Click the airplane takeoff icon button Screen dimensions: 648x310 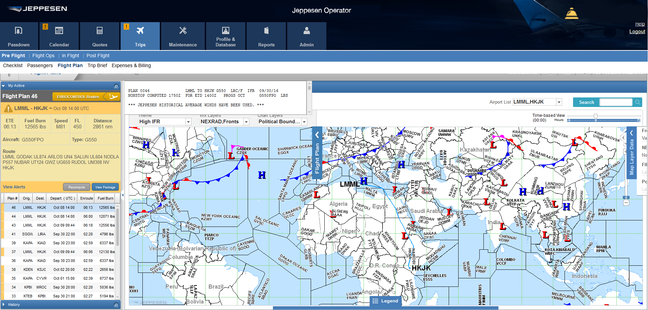pyautogui.click(x=113, y=97)
